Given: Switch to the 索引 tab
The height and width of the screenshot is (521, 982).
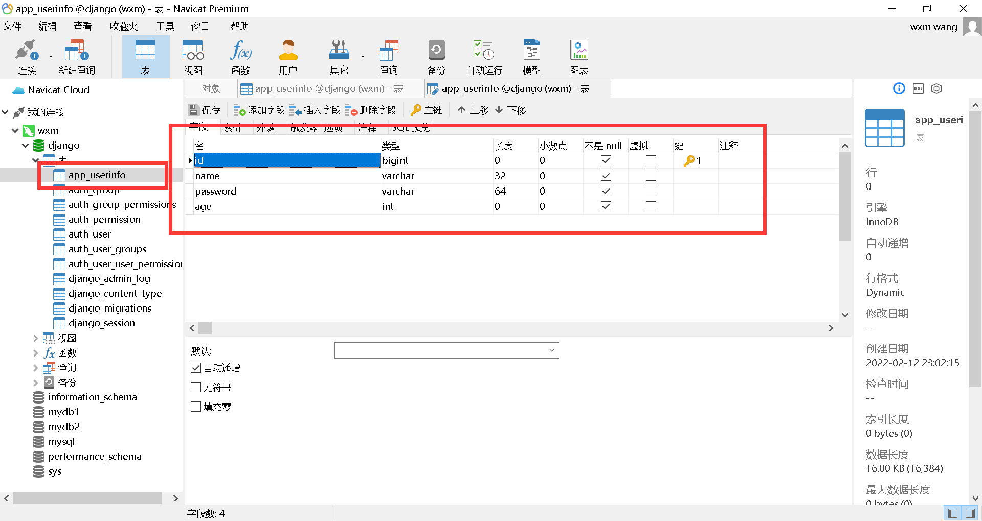Looking at the screenshot, I should [x=233, y=128].
